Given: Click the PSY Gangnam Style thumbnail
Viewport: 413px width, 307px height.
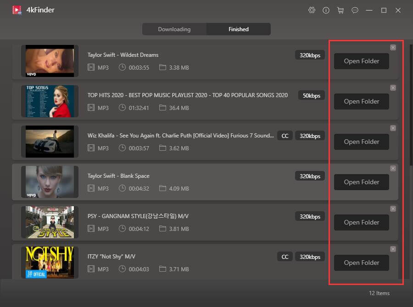Looking at the screenshot, I should pyautogui.click(x=50, y=222).
